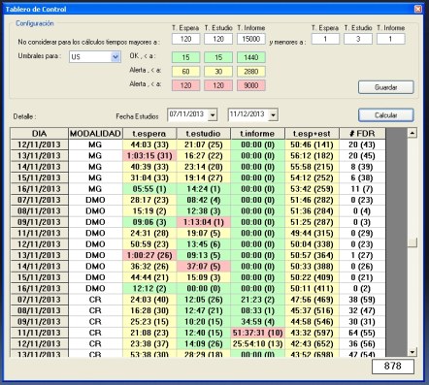Select the cell 43:32 (597)

(312, 333)
